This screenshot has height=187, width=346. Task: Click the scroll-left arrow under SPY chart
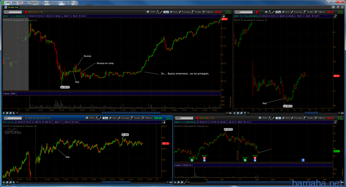coord(17,182)
